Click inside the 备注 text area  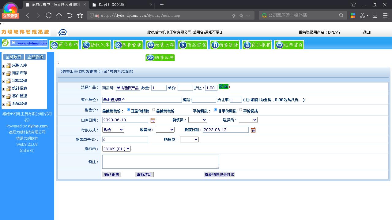[160, 161]
